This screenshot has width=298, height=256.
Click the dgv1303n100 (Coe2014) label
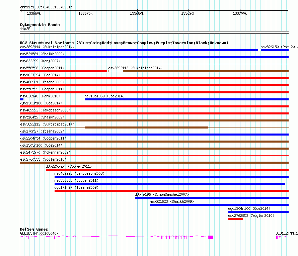point(41,145)
